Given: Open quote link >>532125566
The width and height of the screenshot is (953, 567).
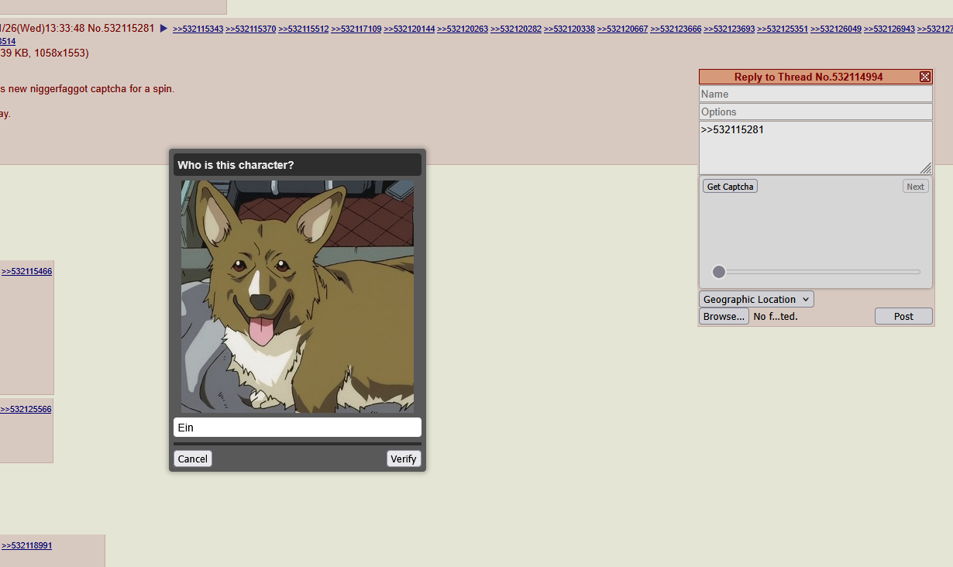Looking at the screenshot, I should (26, 410).
